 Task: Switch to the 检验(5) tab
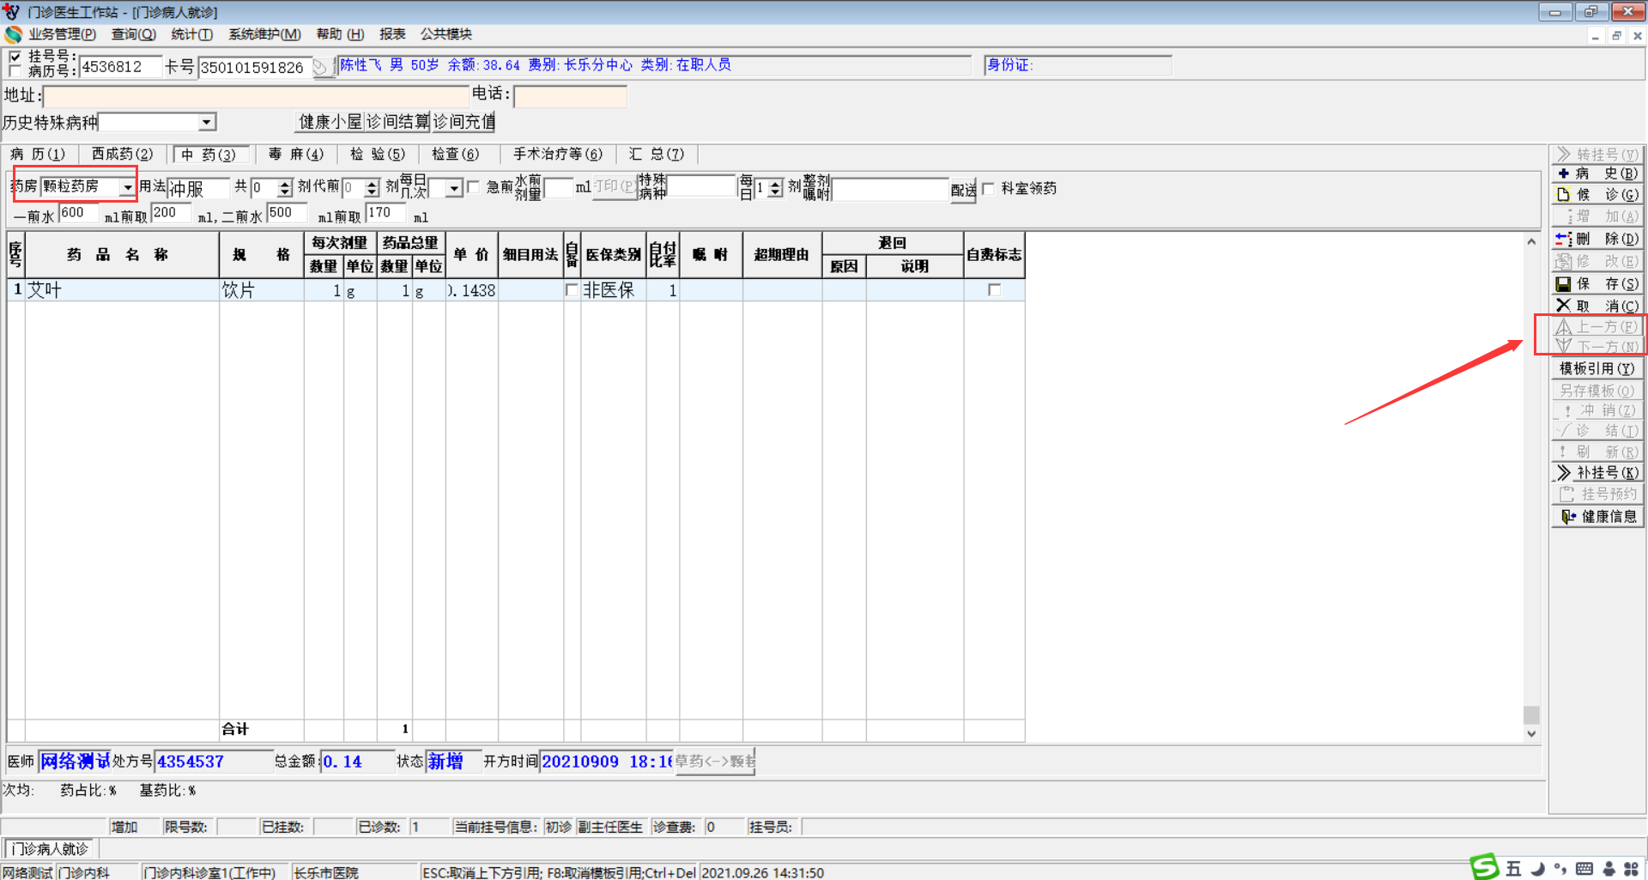378,154
